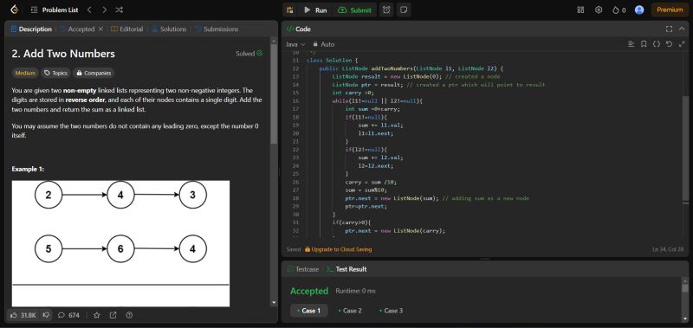The width and height of the screenshot is (693, 328).
Task: Open the user profile avatar
Action: (639, 10)
